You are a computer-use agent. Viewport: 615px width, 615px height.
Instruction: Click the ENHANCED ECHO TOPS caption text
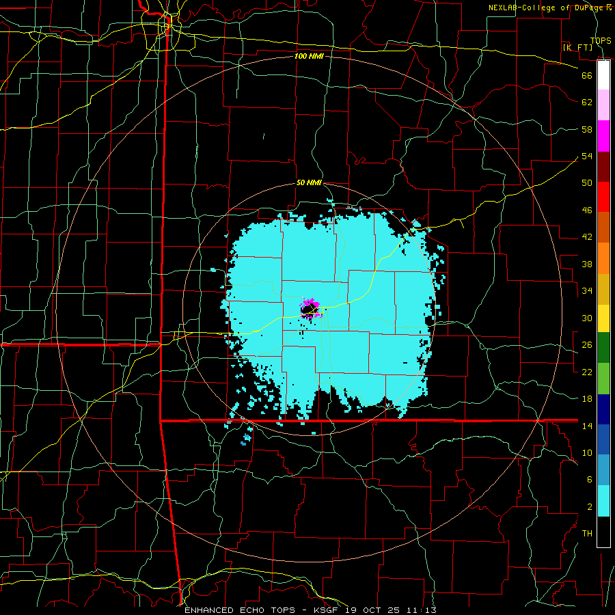(241, 610)
